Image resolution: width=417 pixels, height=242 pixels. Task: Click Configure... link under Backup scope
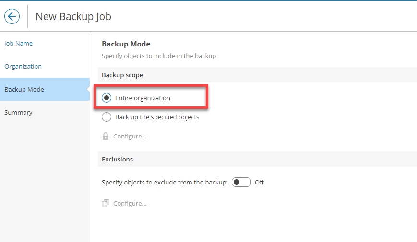point(130,136)
